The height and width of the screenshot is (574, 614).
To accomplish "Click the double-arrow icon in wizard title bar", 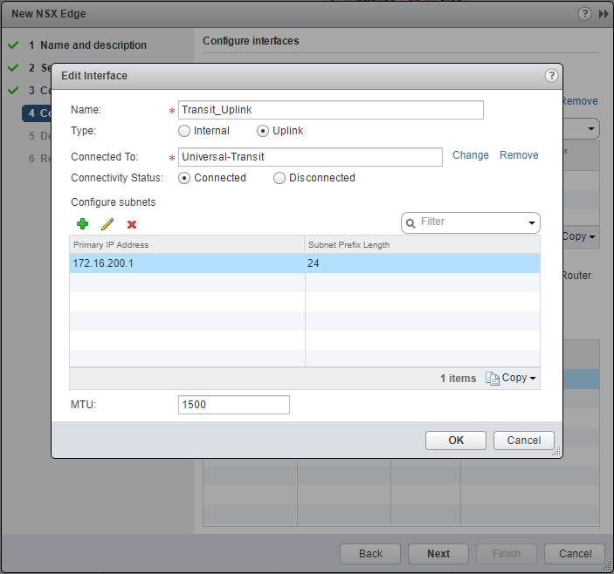I will click(603, 14).
